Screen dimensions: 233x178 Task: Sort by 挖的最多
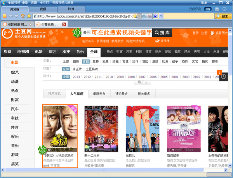tap(144, 94)
